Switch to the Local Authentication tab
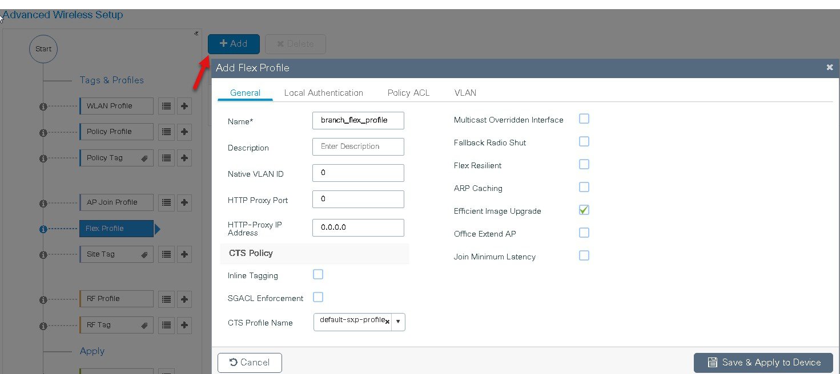840x374 pixels. pyautogui.click(x=324, y=93)
